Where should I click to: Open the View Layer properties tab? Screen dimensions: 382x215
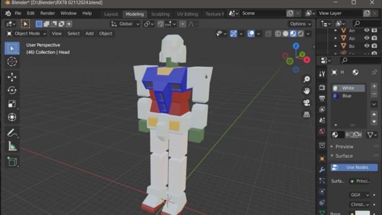pyautogui.click(x=322, y=109)
